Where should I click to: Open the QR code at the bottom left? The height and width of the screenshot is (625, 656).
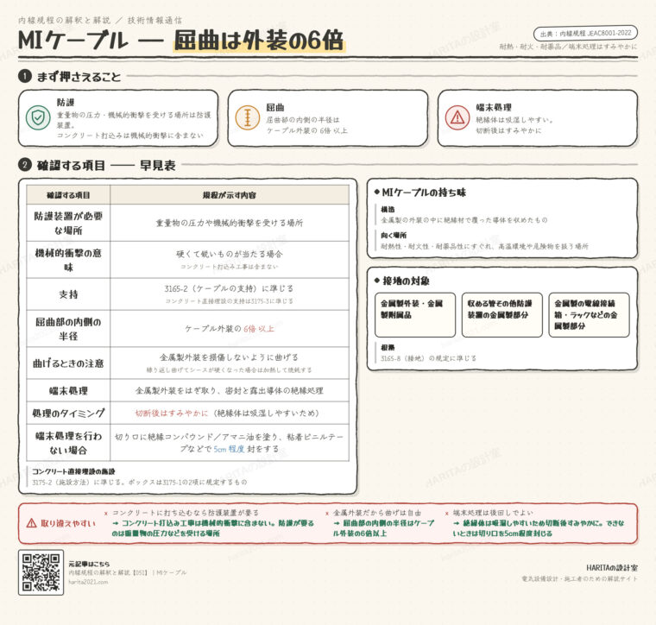pos(41,572)
